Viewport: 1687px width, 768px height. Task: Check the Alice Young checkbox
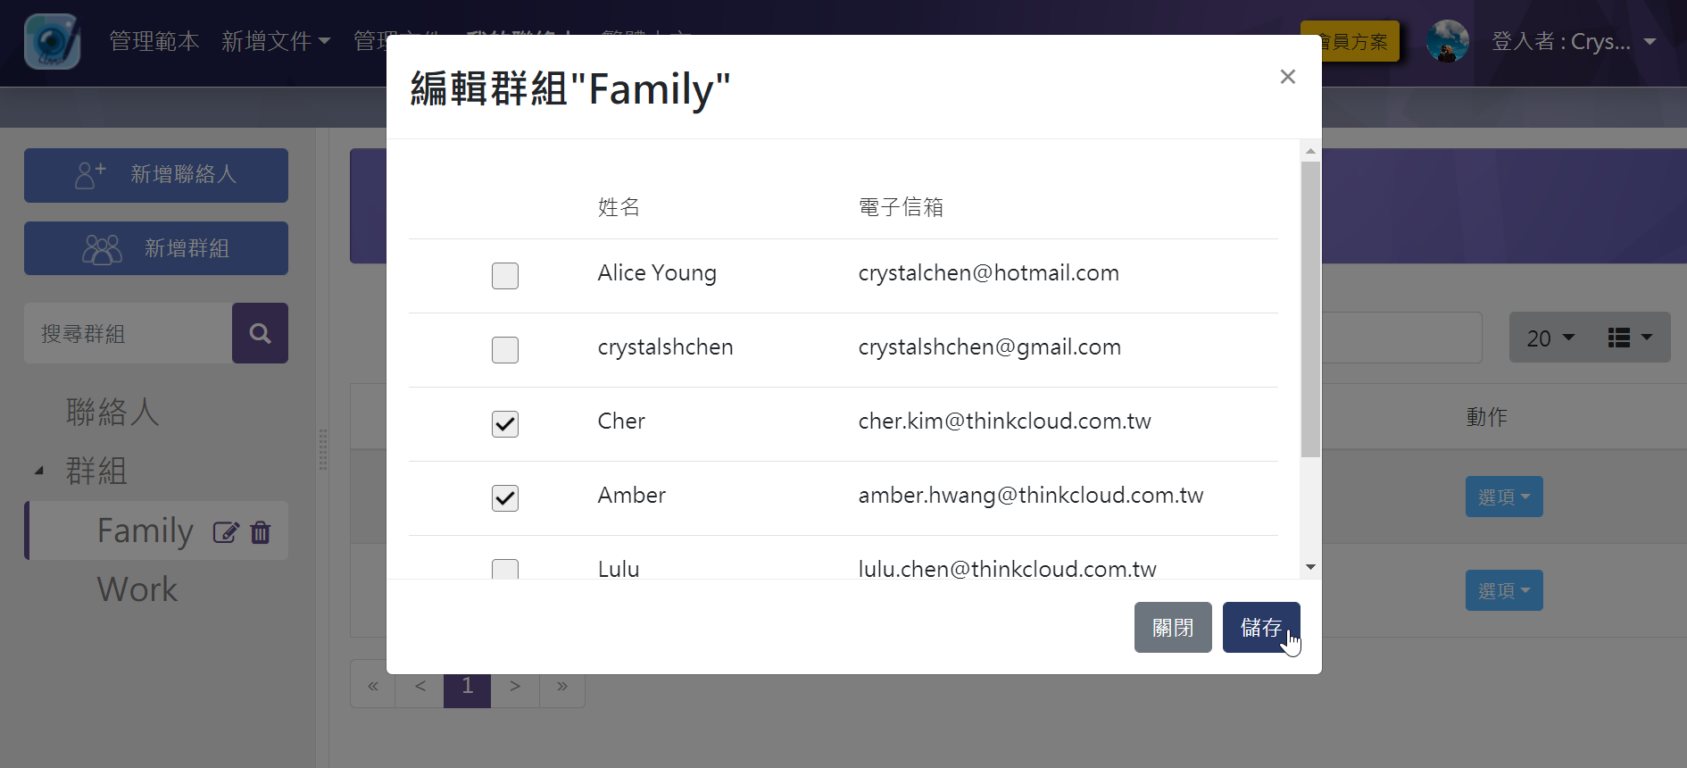[505, 276]
